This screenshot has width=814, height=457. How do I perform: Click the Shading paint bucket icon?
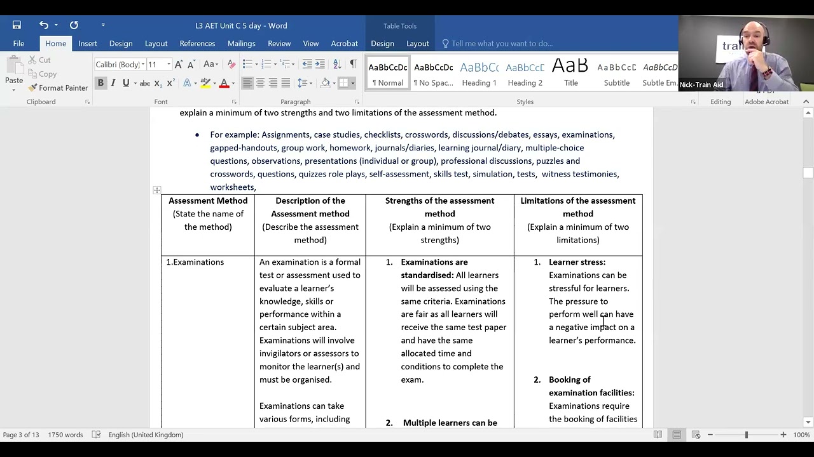(325, 83)
